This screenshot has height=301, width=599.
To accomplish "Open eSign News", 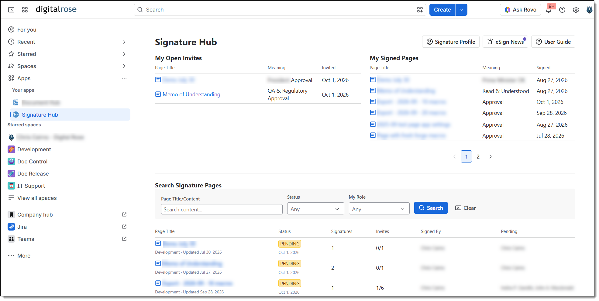I will click(505, 42).
